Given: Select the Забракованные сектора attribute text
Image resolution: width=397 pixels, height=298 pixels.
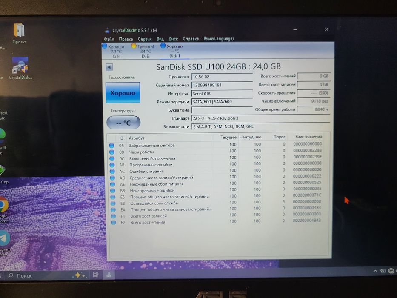Looking at the screenshot, I should pos(151,146).
